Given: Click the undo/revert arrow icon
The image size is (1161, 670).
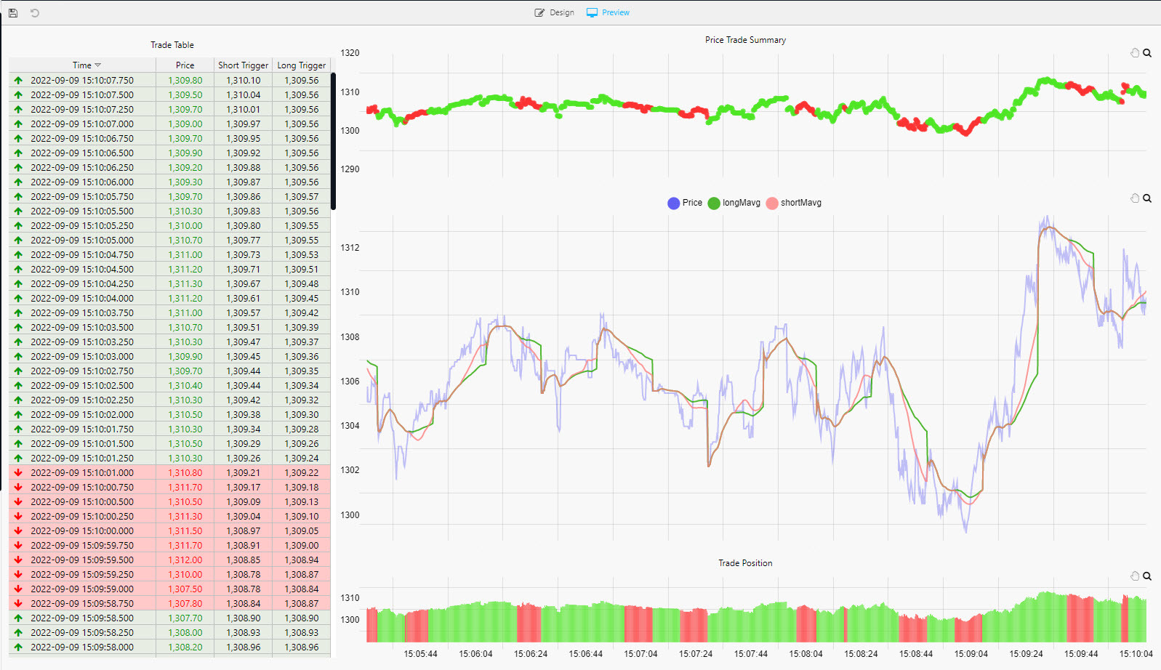Looking at the screenshot, I should (x=35, y=12).
